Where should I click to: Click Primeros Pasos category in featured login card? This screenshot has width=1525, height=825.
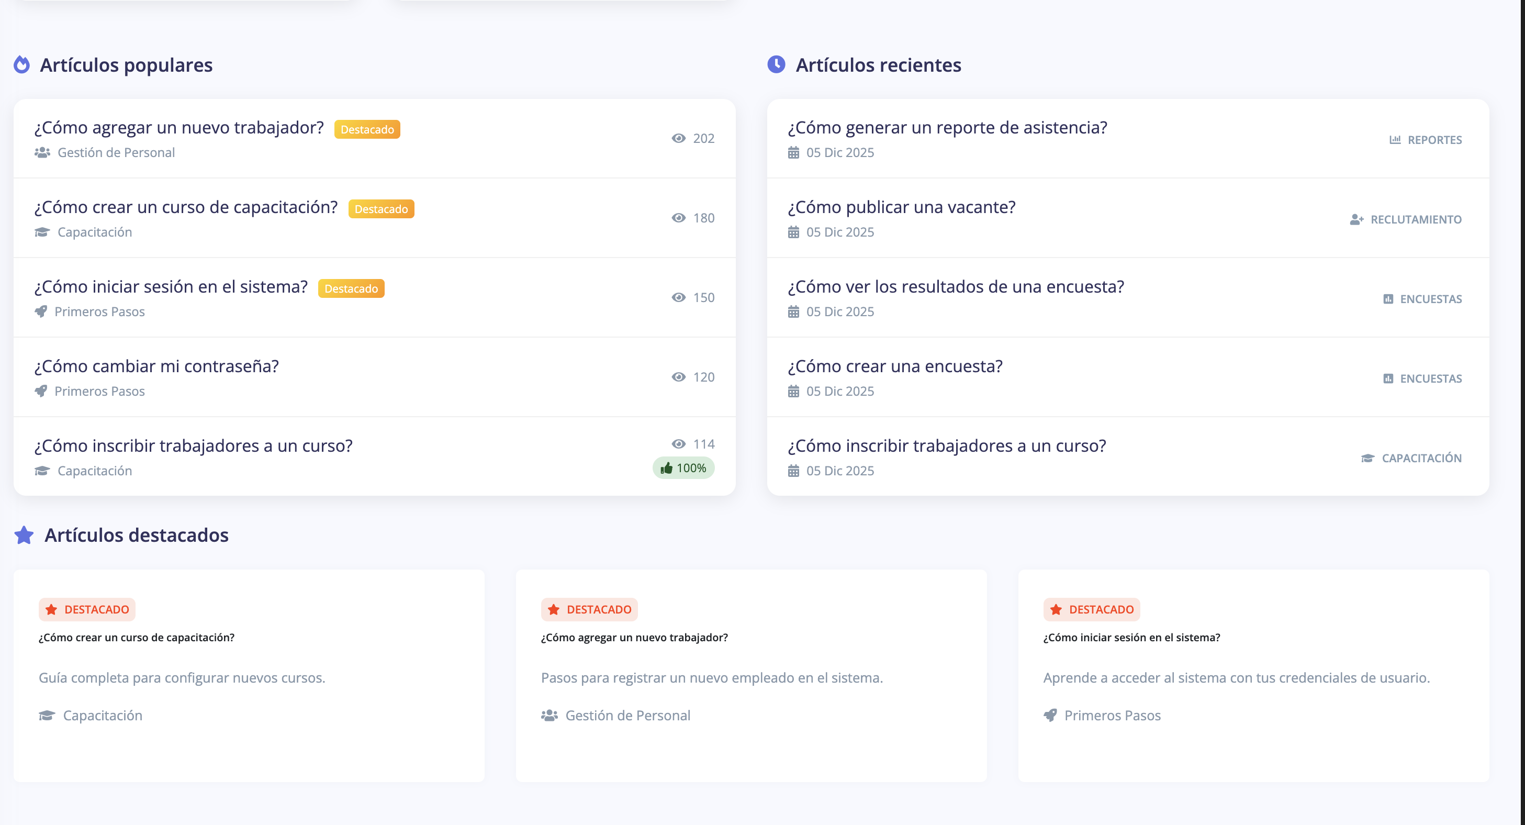1112,716
